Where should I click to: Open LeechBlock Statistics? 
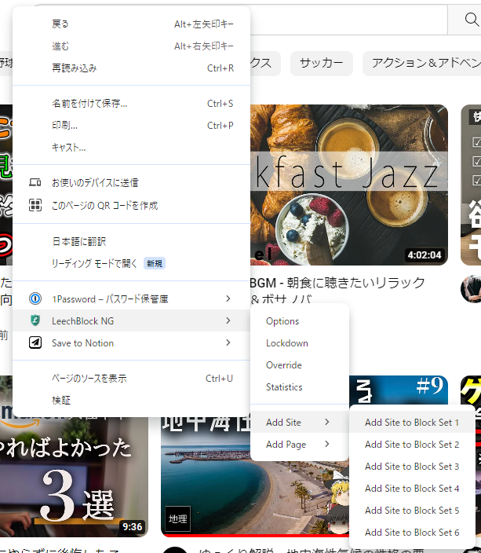pyautogui.click(x=284, y=387)
